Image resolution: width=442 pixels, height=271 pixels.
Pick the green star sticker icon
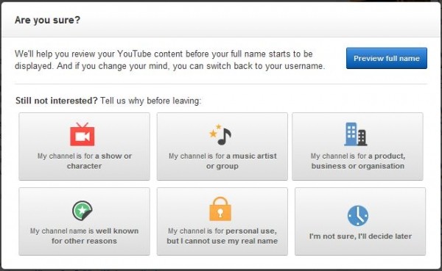coord(83,210)
